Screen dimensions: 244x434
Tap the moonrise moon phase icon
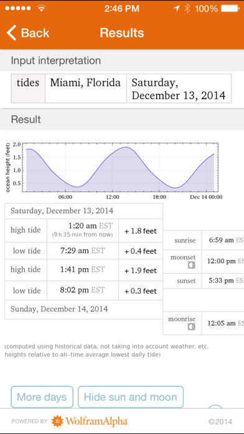pos(191,327)
